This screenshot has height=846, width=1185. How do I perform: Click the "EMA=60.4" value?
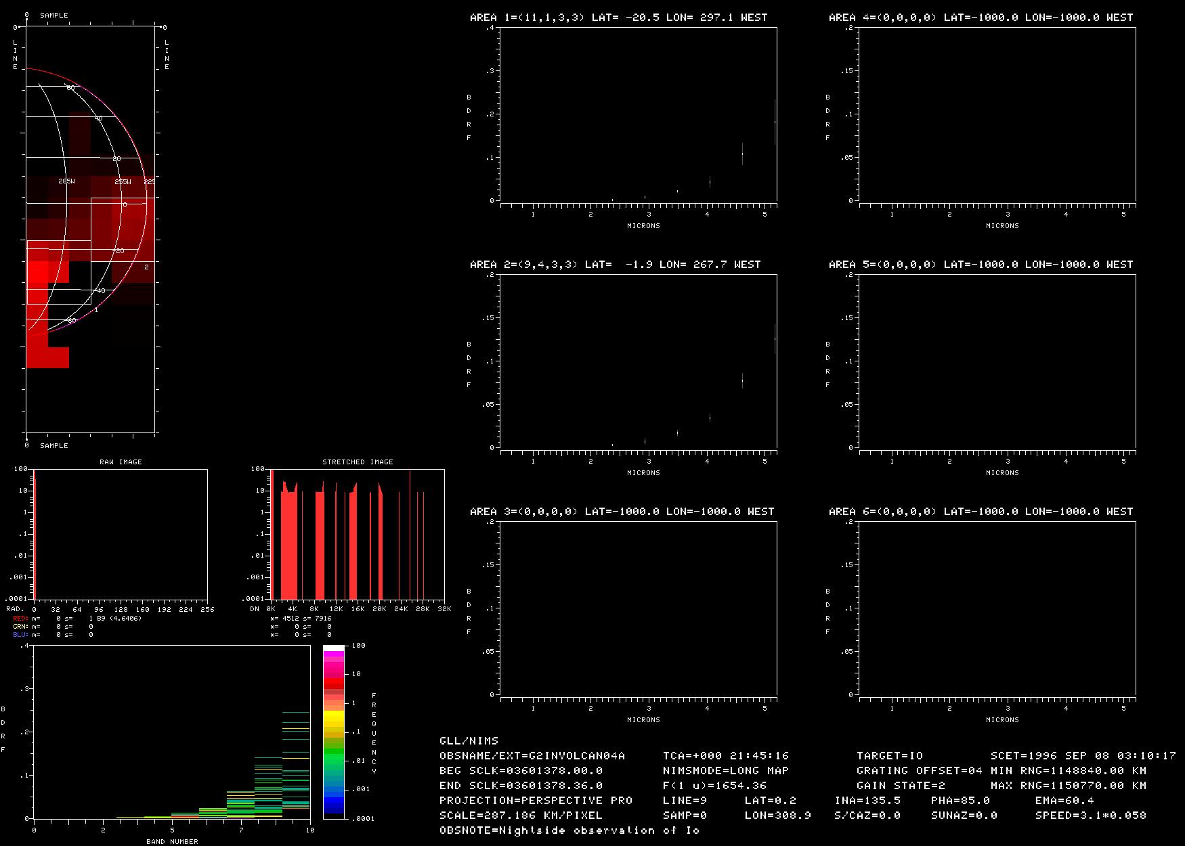[x=1064, y=801]
